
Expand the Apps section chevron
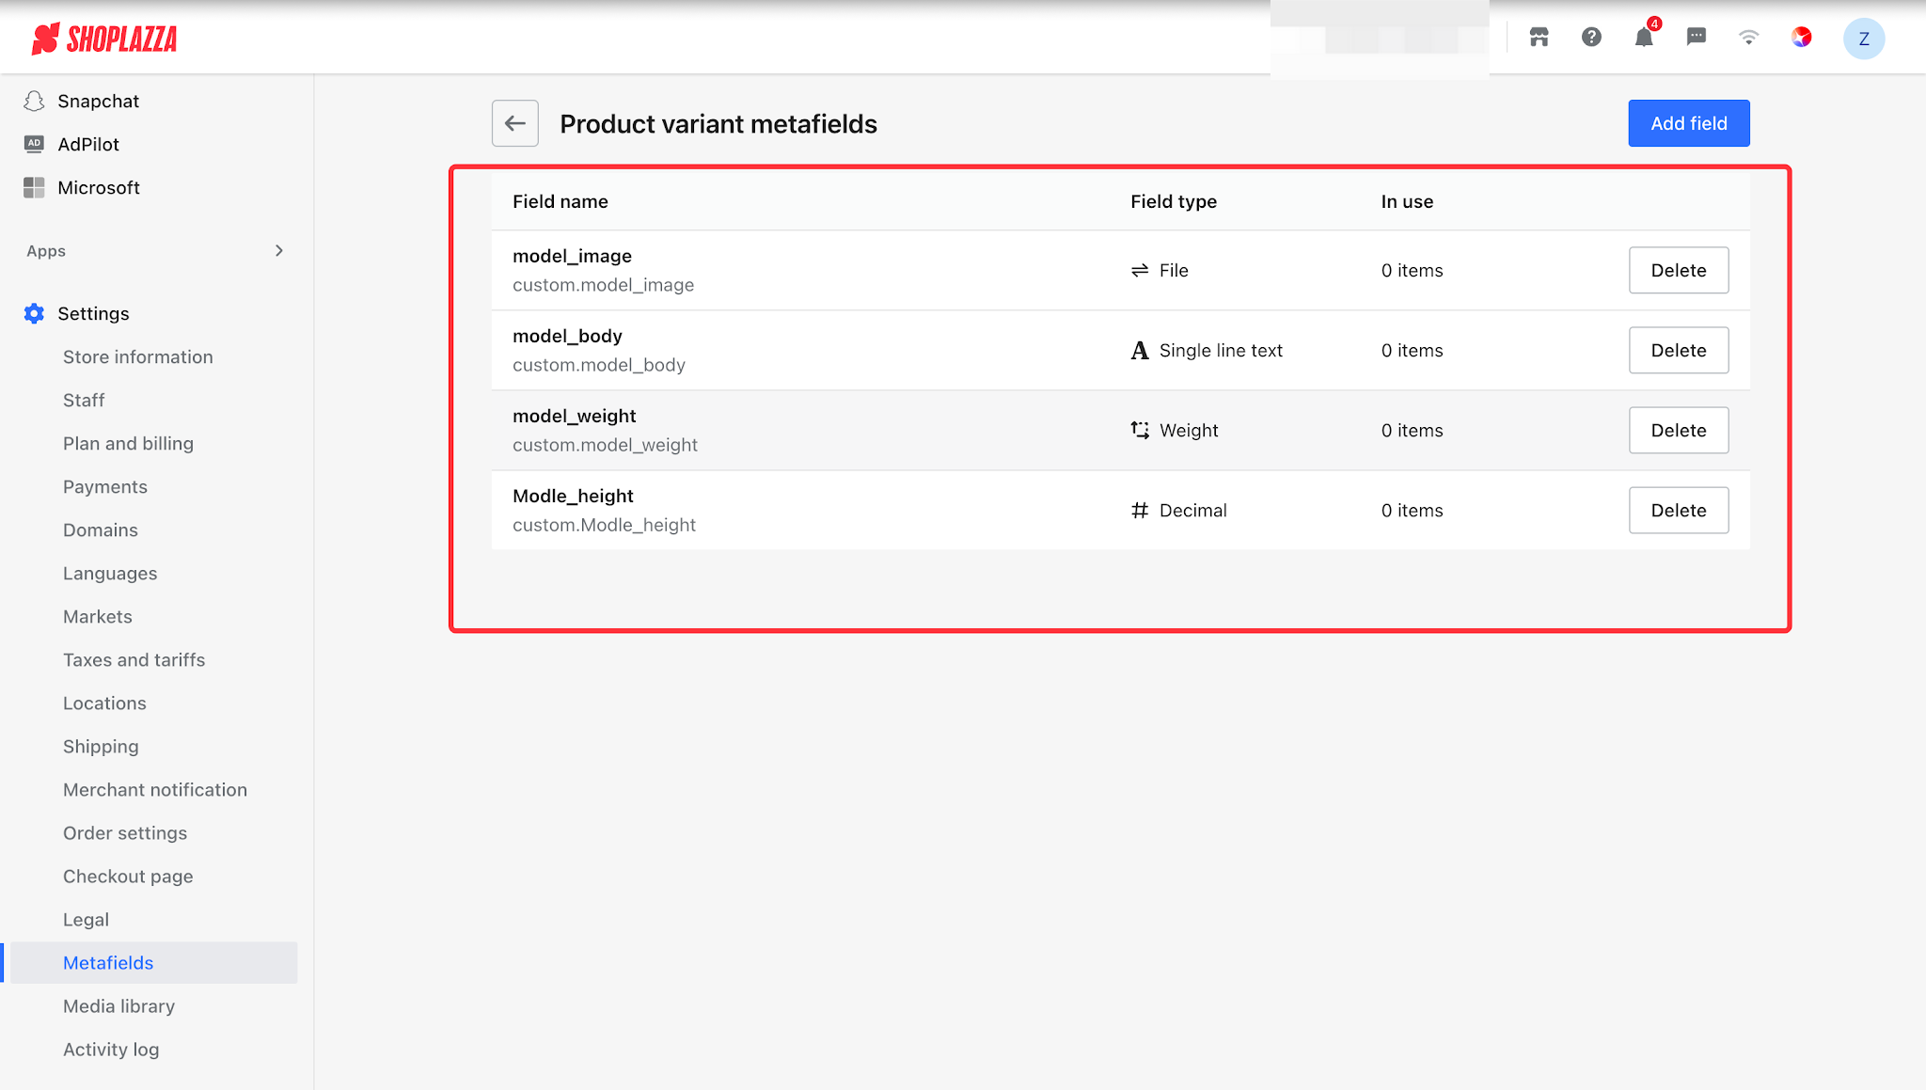[x=278, y=250]
